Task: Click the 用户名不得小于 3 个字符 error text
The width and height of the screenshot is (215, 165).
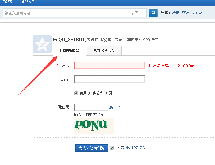Action: [x=171, y=65]
